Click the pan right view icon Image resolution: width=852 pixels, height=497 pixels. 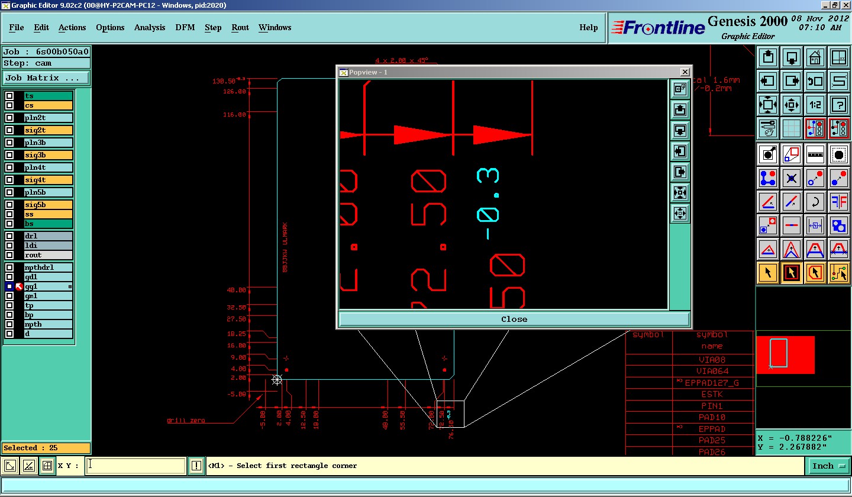coord(792,81)
